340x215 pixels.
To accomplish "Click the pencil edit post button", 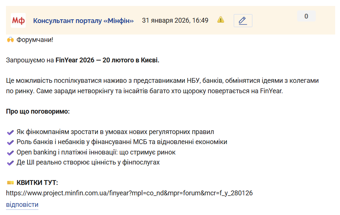I will tap(243, 20).
